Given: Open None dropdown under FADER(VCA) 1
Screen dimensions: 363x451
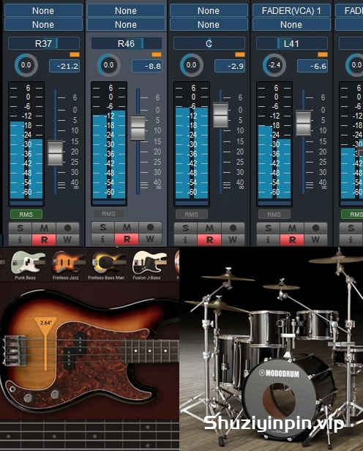Looking at the screenshot, I should coord(291,24).
